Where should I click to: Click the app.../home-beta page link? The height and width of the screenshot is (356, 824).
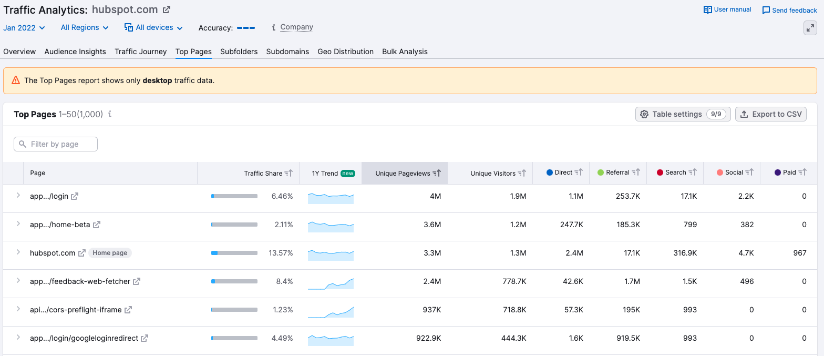(60, 225)
